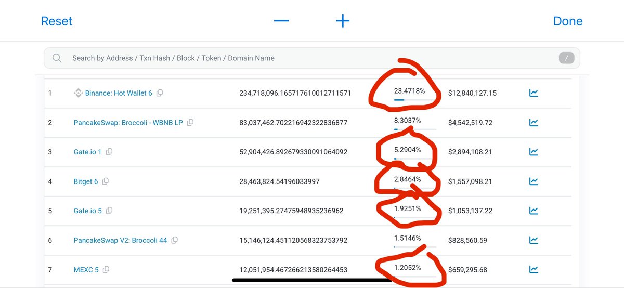View chart for PancakeSwap Broccoli - WBNB LP
This screenshot has height=288, width=624.
534,123
